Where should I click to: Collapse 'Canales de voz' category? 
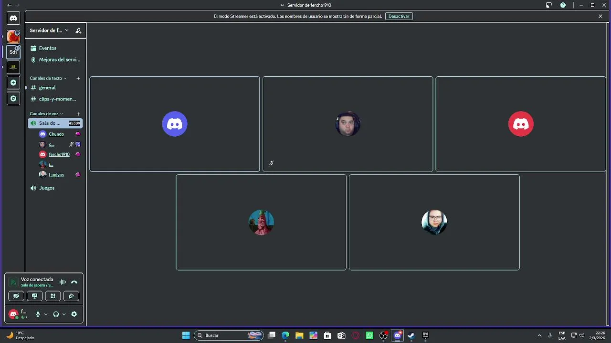(x=46, y=114)
